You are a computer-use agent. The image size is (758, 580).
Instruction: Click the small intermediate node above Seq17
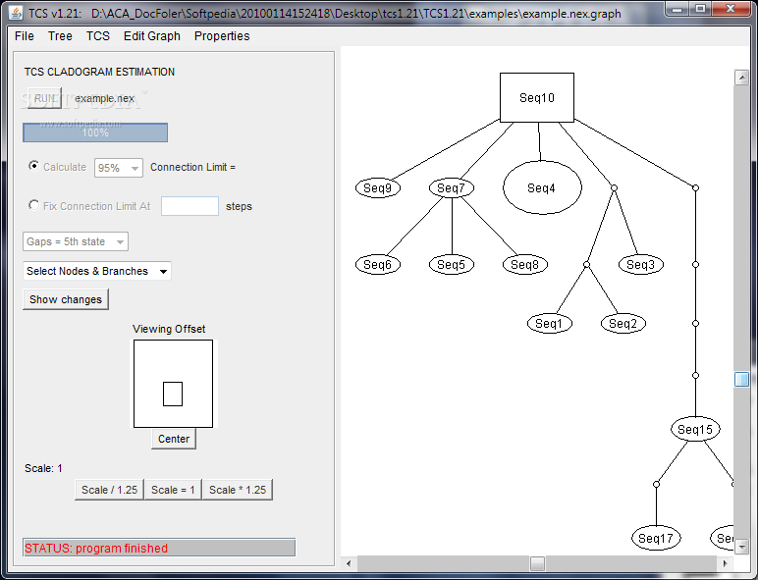click(x=656, y=484)
